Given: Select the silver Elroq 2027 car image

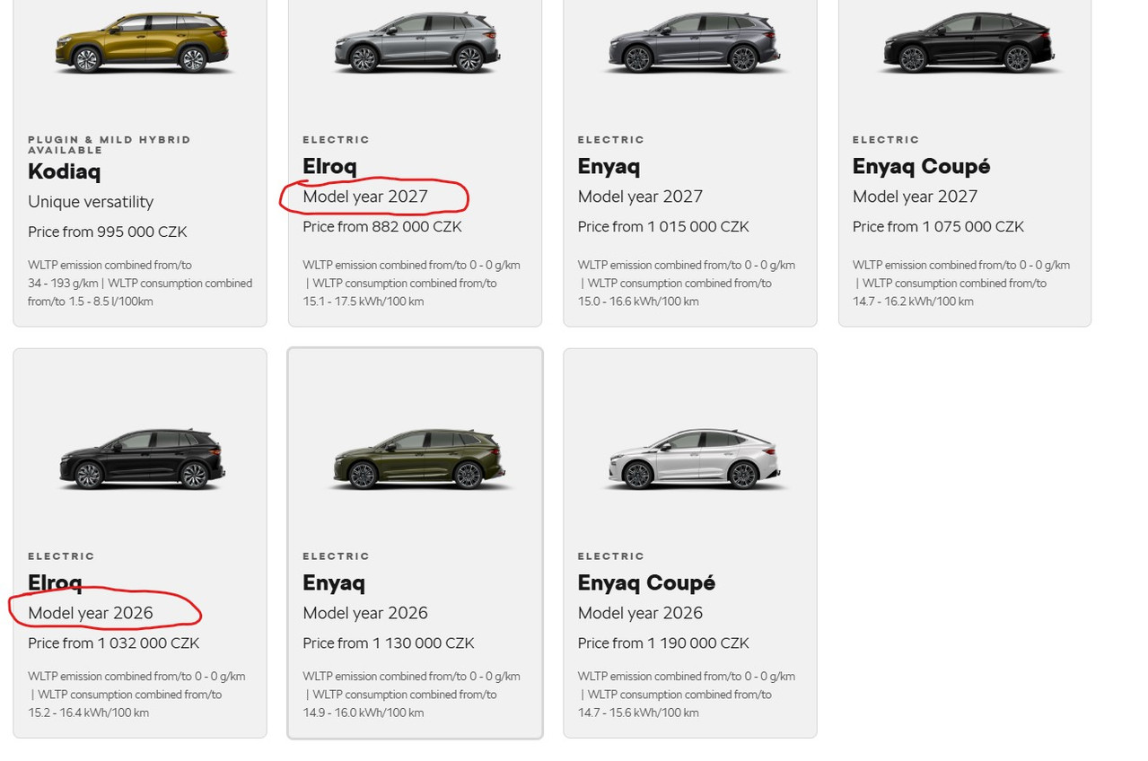Looking at the screenshot, I should coord(417,43).
